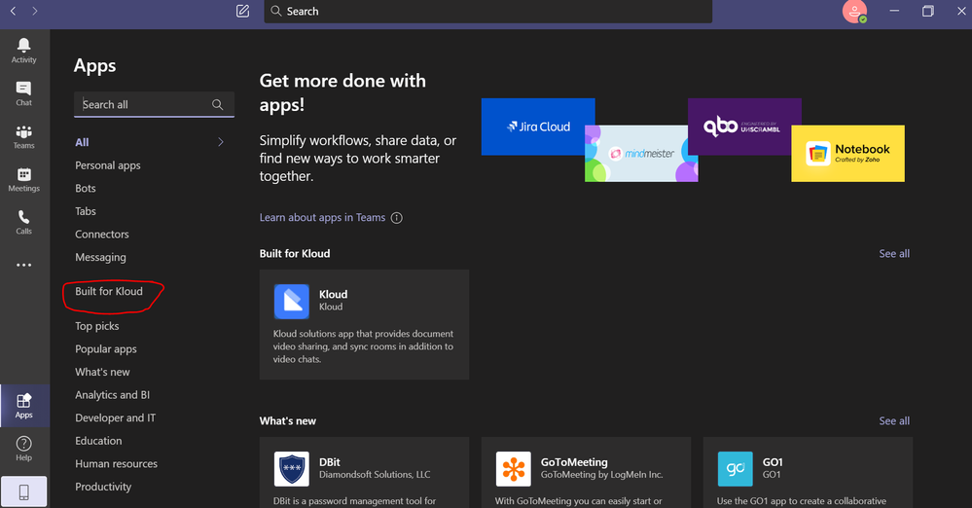The height and width of the screenshot is (508, 972).
Task: Click the GoToMeeting app title text
Action: [574, 462]
